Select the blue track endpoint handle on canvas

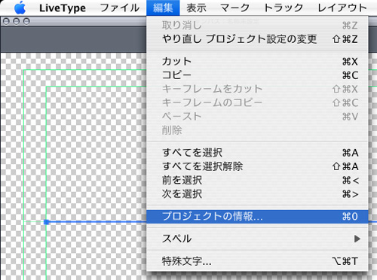click(46, 222)
